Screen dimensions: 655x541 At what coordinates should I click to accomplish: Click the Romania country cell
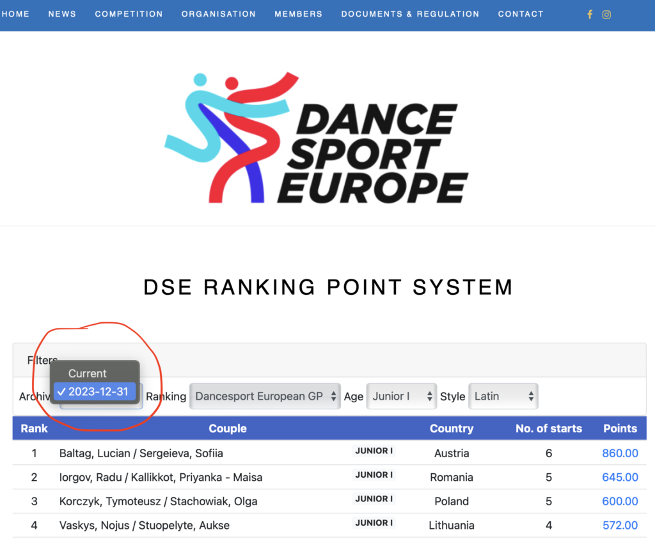[x=452, y=477]
